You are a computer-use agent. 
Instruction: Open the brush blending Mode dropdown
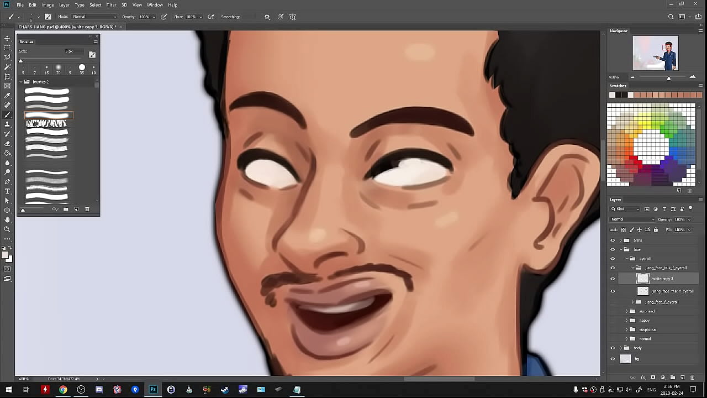coord(94,17)
